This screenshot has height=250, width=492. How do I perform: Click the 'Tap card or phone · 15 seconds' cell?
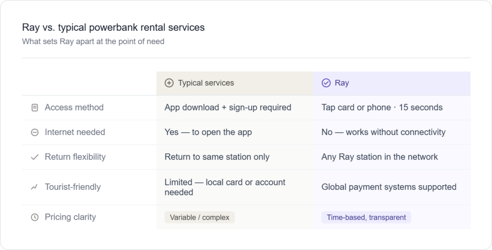point(381,108)
